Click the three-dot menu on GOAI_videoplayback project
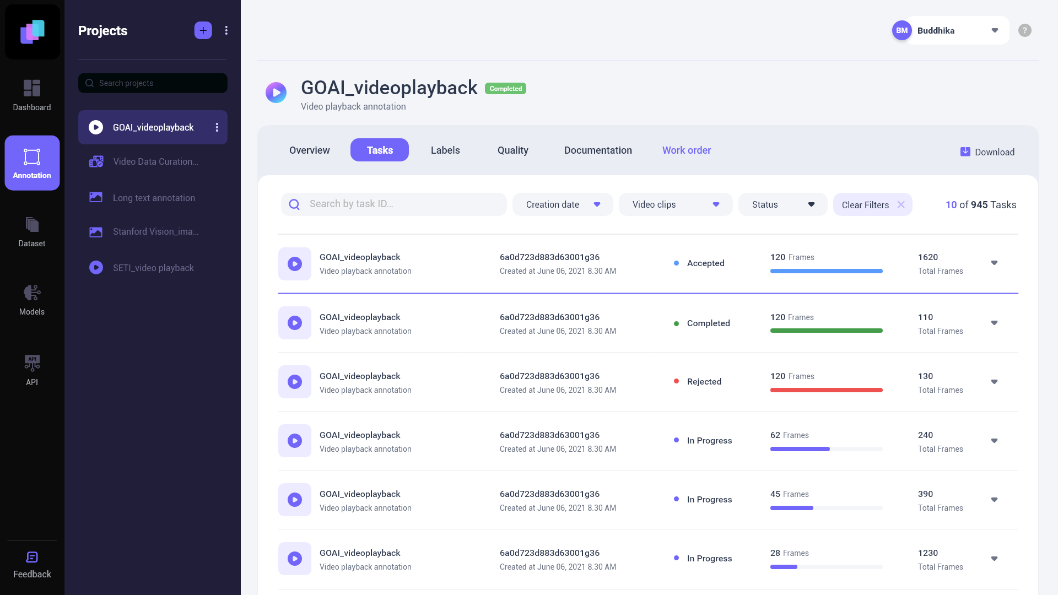 tap(217, 127)
